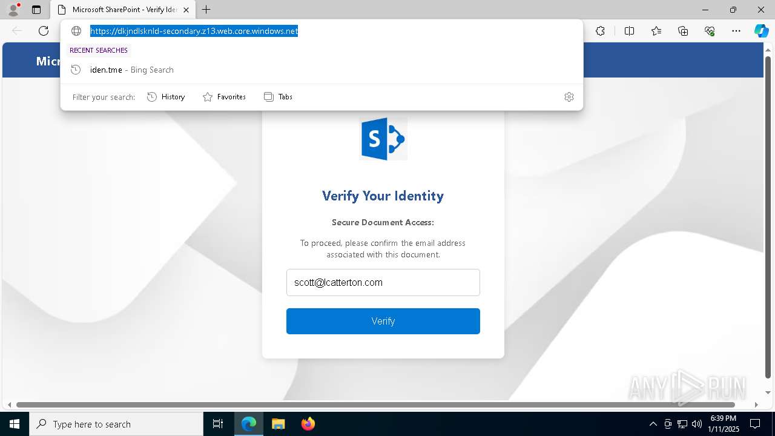Screen dimensions: 775x436
Task: Click the taskbar search box
Action: point(116,424)
